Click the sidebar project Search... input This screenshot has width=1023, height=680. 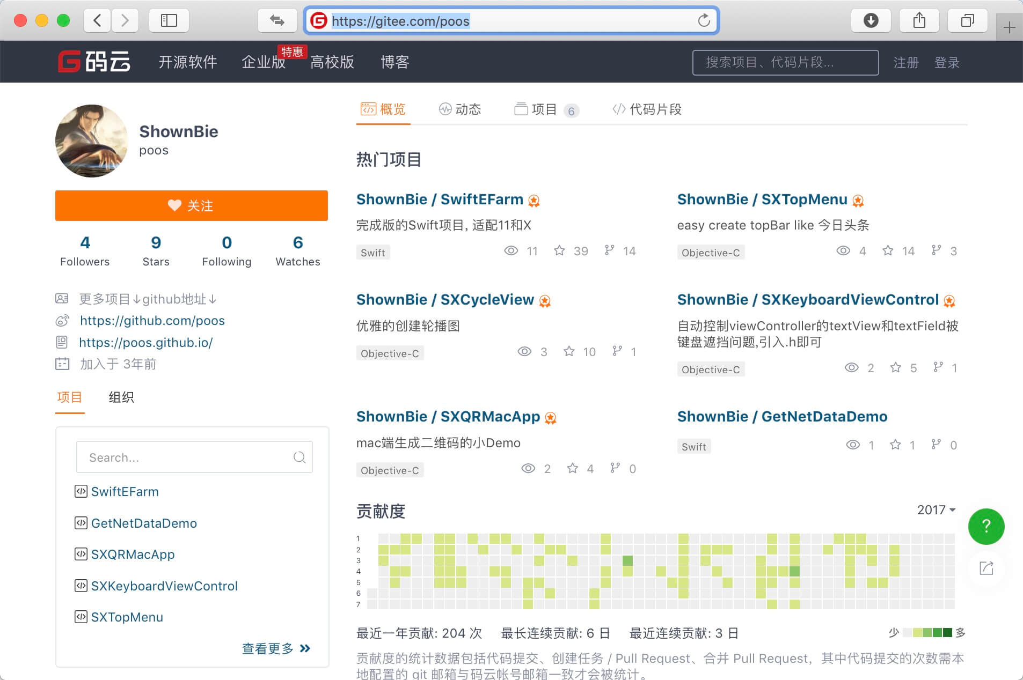point(194,457)
